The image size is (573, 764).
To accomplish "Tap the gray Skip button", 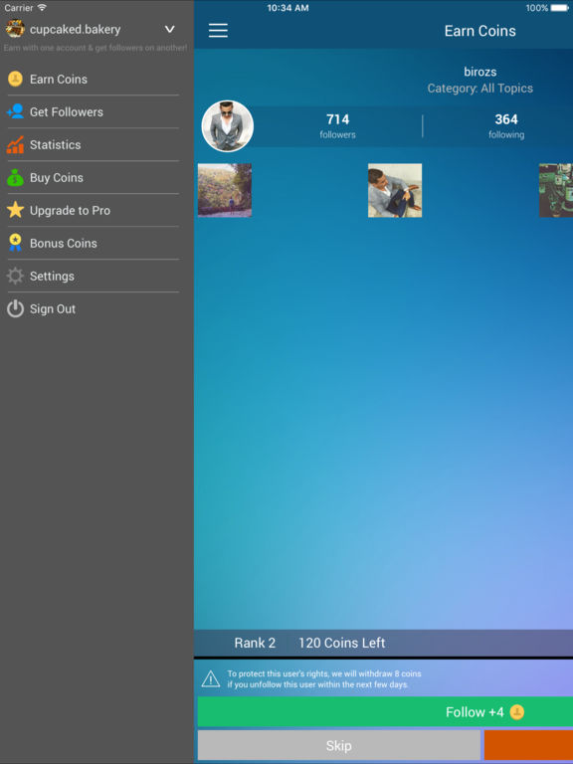I will point(338,745).
